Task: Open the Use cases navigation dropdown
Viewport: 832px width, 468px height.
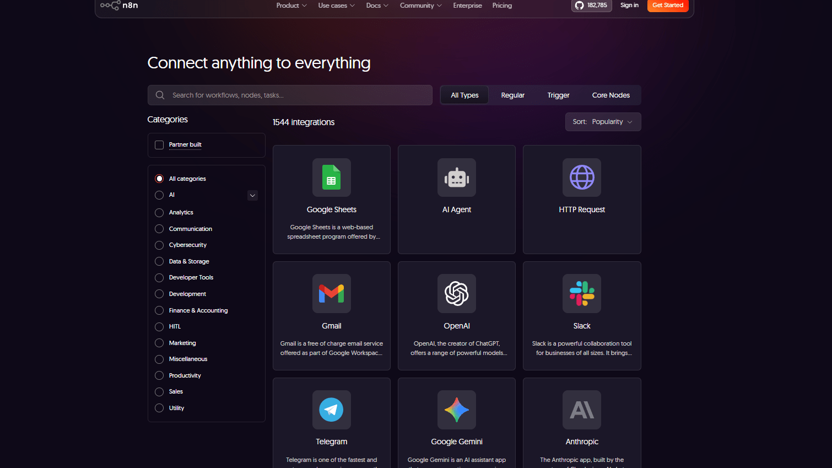Action: (336, 6)
